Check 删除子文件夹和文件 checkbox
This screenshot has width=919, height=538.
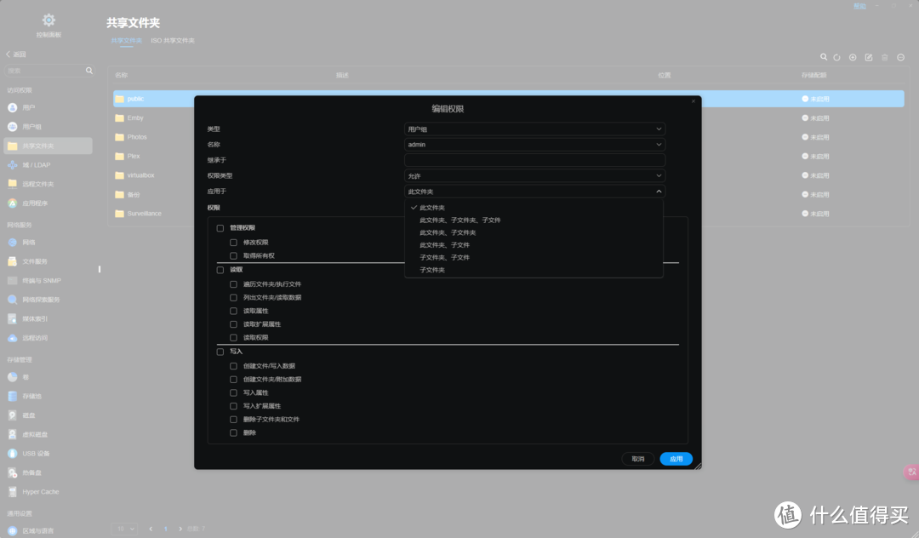pyautogui.click(x=233, y=420)
